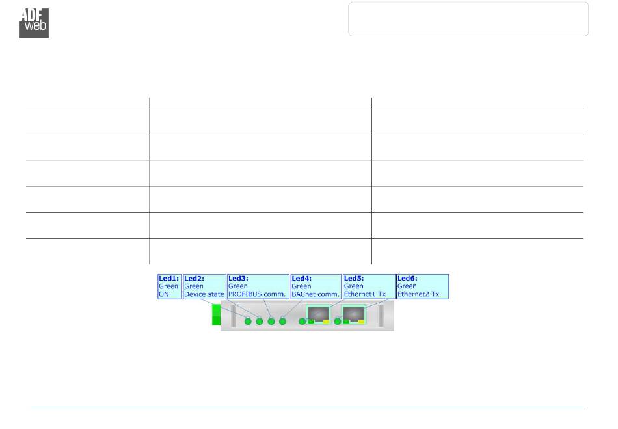Click the green LED circle beside first Ethernet port
Viewport: 618px width, 429px height.
[302, 322]
